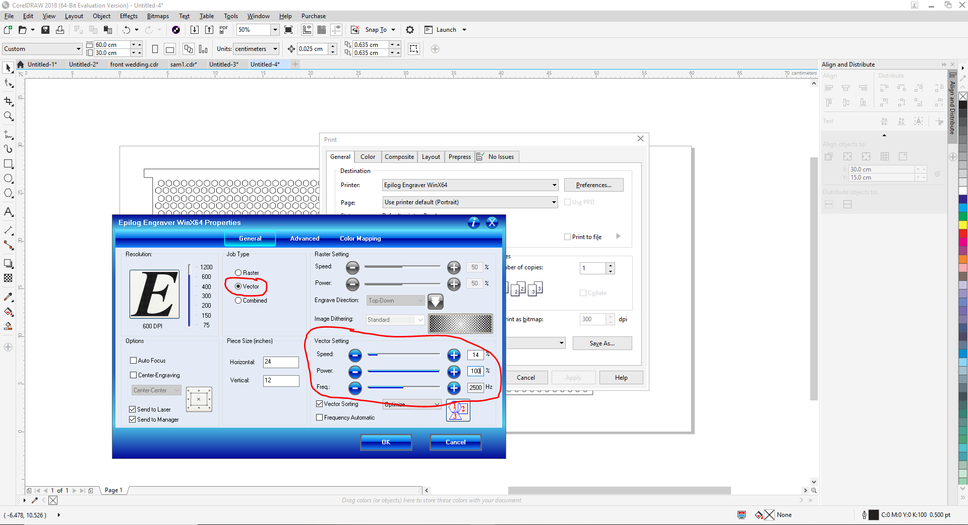Switch to Color Mapping tab
The image size is (968, 525).
pos(360,239)
